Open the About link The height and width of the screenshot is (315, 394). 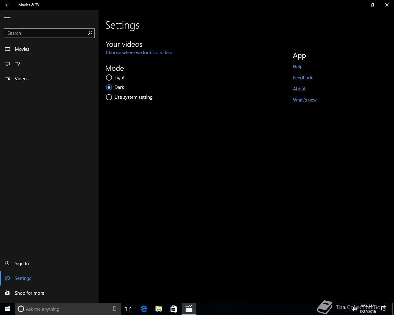click(x=299, y=89)
